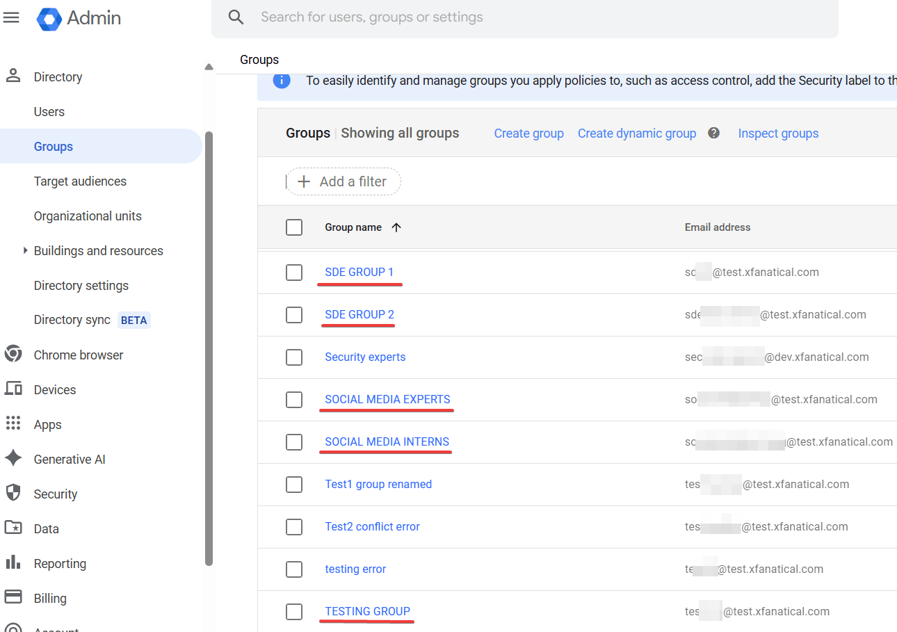Select Groups in the sidebar
This screenshot has height=632, width=897.
[101, 146]
